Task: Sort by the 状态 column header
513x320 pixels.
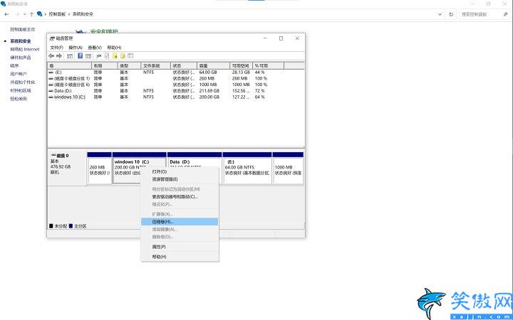Action: pos(184,66)
